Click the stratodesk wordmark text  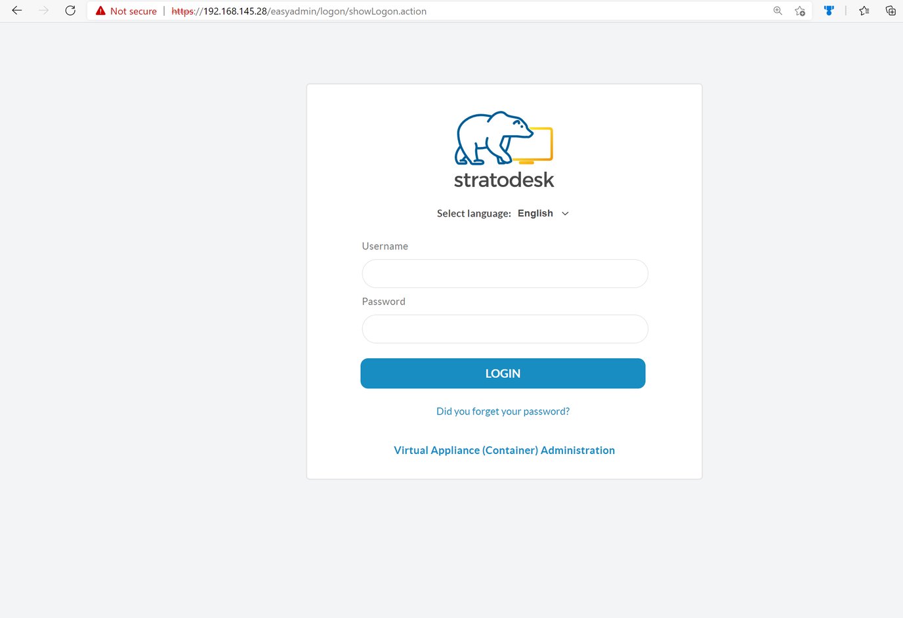[x=504, y=180]
